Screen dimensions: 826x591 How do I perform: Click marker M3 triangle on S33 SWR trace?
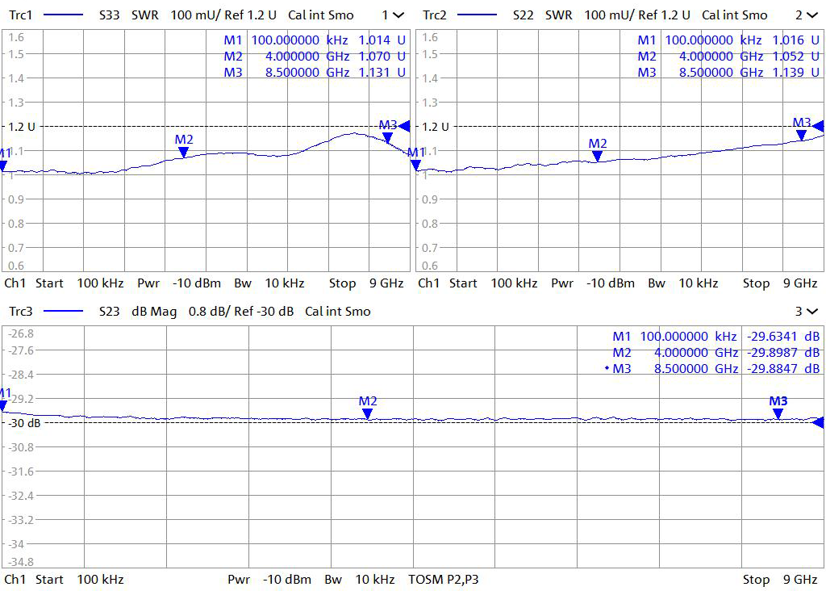click(x=388, y=137)
